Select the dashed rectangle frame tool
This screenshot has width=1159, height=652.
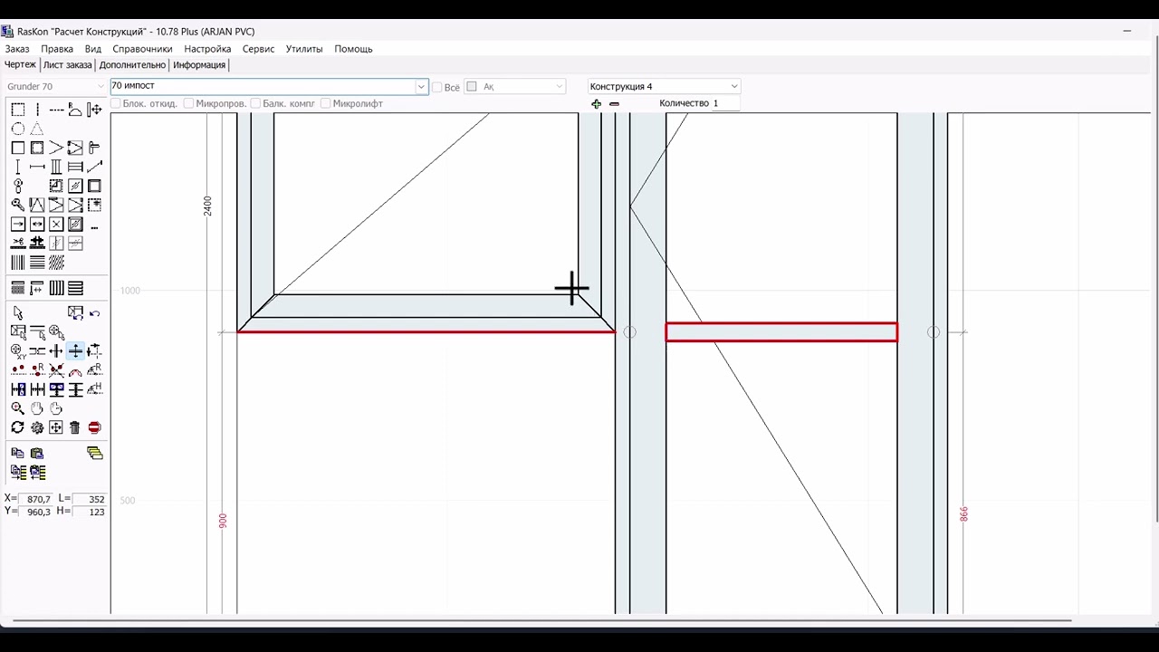(x=17, y=110)
